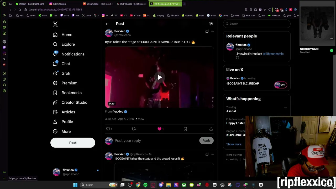Open the multikick bookmark
336x189 pixels.
(274, 15)
